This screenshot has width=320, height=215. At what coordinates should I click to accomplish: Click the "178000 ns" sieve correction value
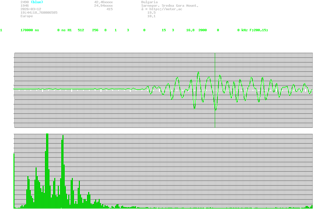(30, 30)
